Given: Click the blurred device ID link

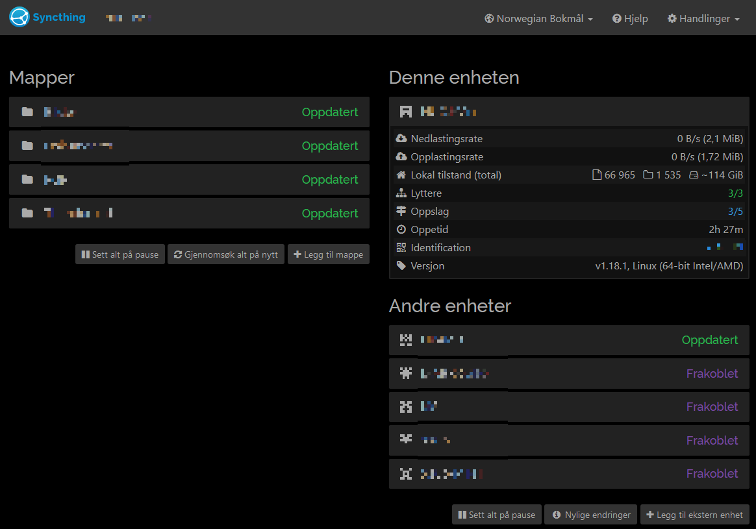Looking at the screenshot, I should point(724,247).
